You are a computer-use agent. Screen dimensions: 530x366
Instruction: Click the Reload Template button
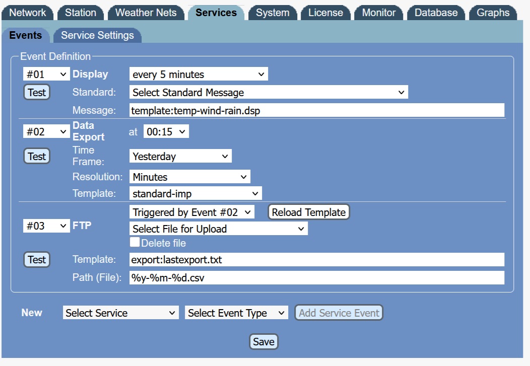click(308, 212)
